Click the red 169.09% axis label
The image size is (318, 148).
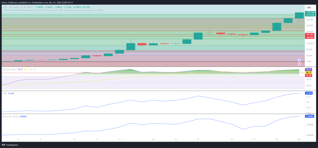click(x=310, y=37)
